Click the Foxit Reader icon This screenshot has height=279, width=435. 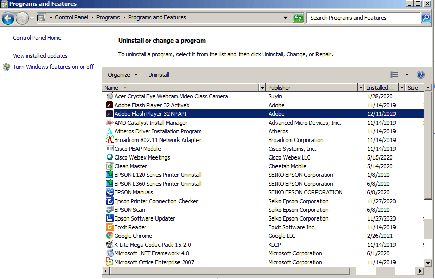[110, 227]
